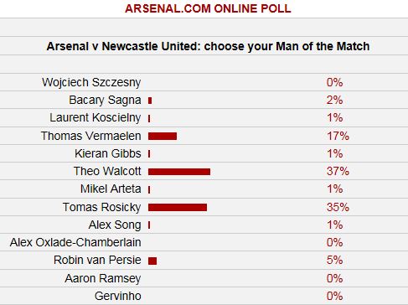
Task: Click Thomas Vermaelen's red result bar
Action: coord(163,136)
